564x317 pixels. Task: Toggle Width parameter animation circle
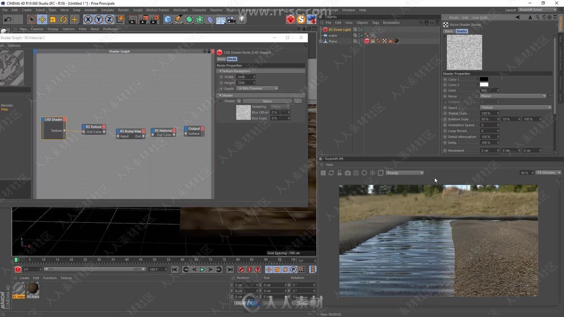point(221,77)
